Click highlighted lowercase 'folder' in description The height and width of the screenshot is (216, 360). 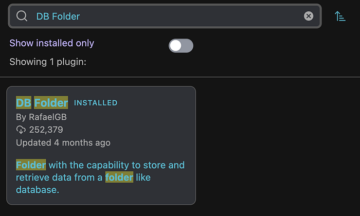click(x=119, y=177)
